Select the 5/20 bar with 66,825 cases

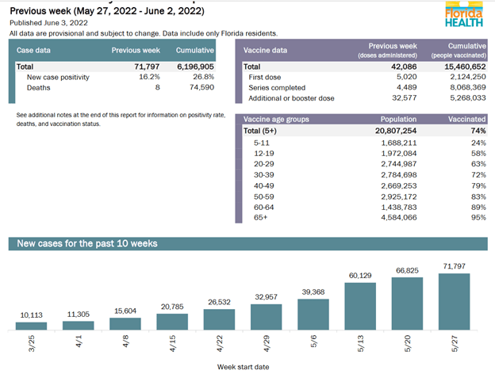(405, 303)
